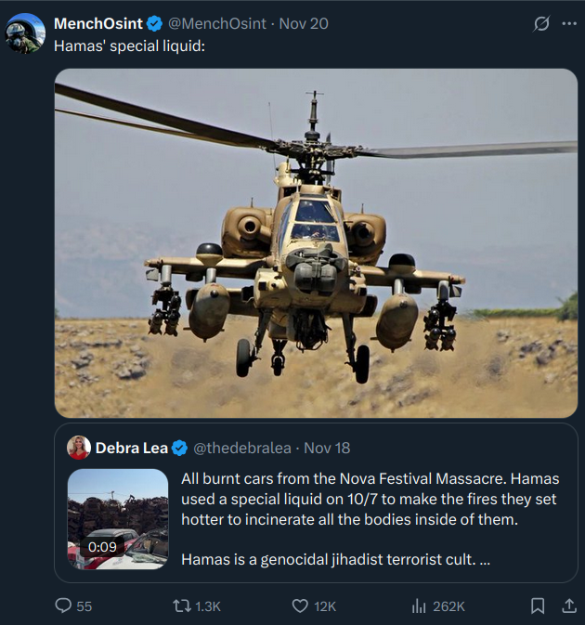The image size is (585, 625).
Task: Click Debra Lea's verified badge
Action: (x=180, y=448)
